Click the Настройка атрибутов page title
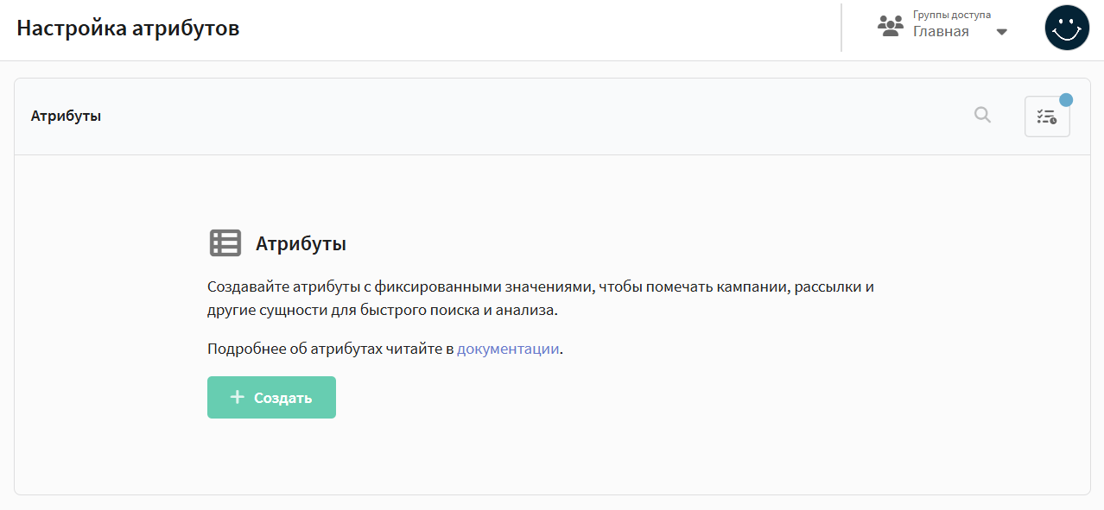 128,28
